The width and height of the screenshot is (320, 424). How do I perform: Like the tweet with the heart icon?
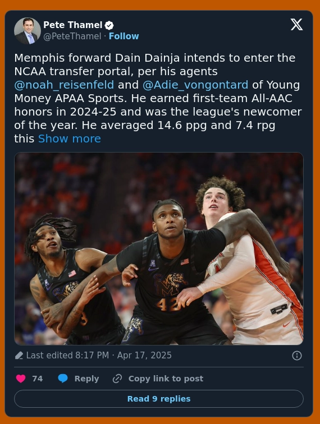[x=21, y=379]
